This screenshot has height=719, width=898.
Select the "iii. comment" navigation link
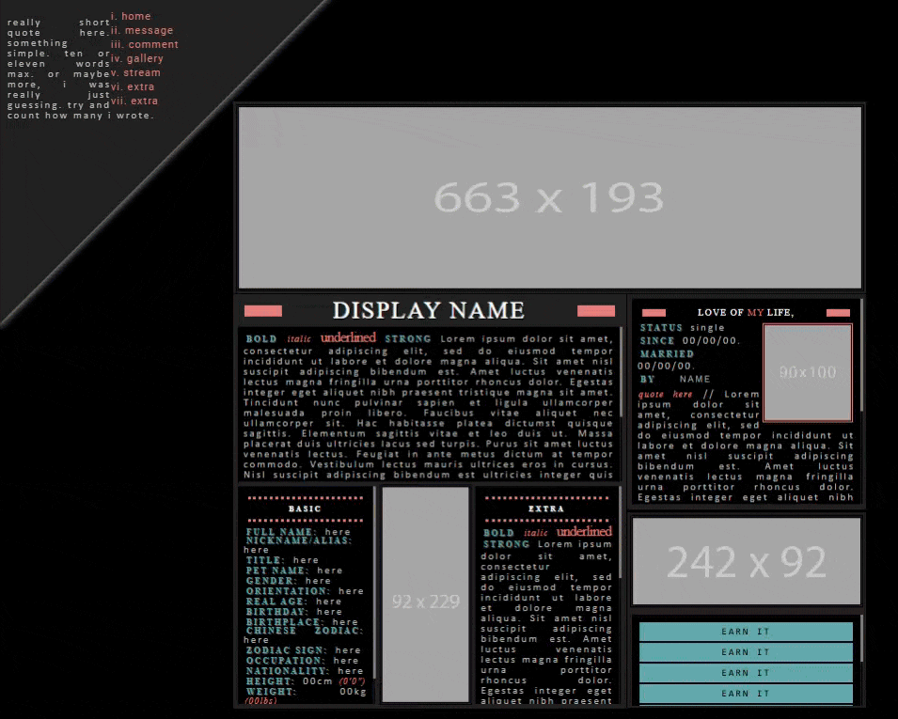[x=144, y=44]
